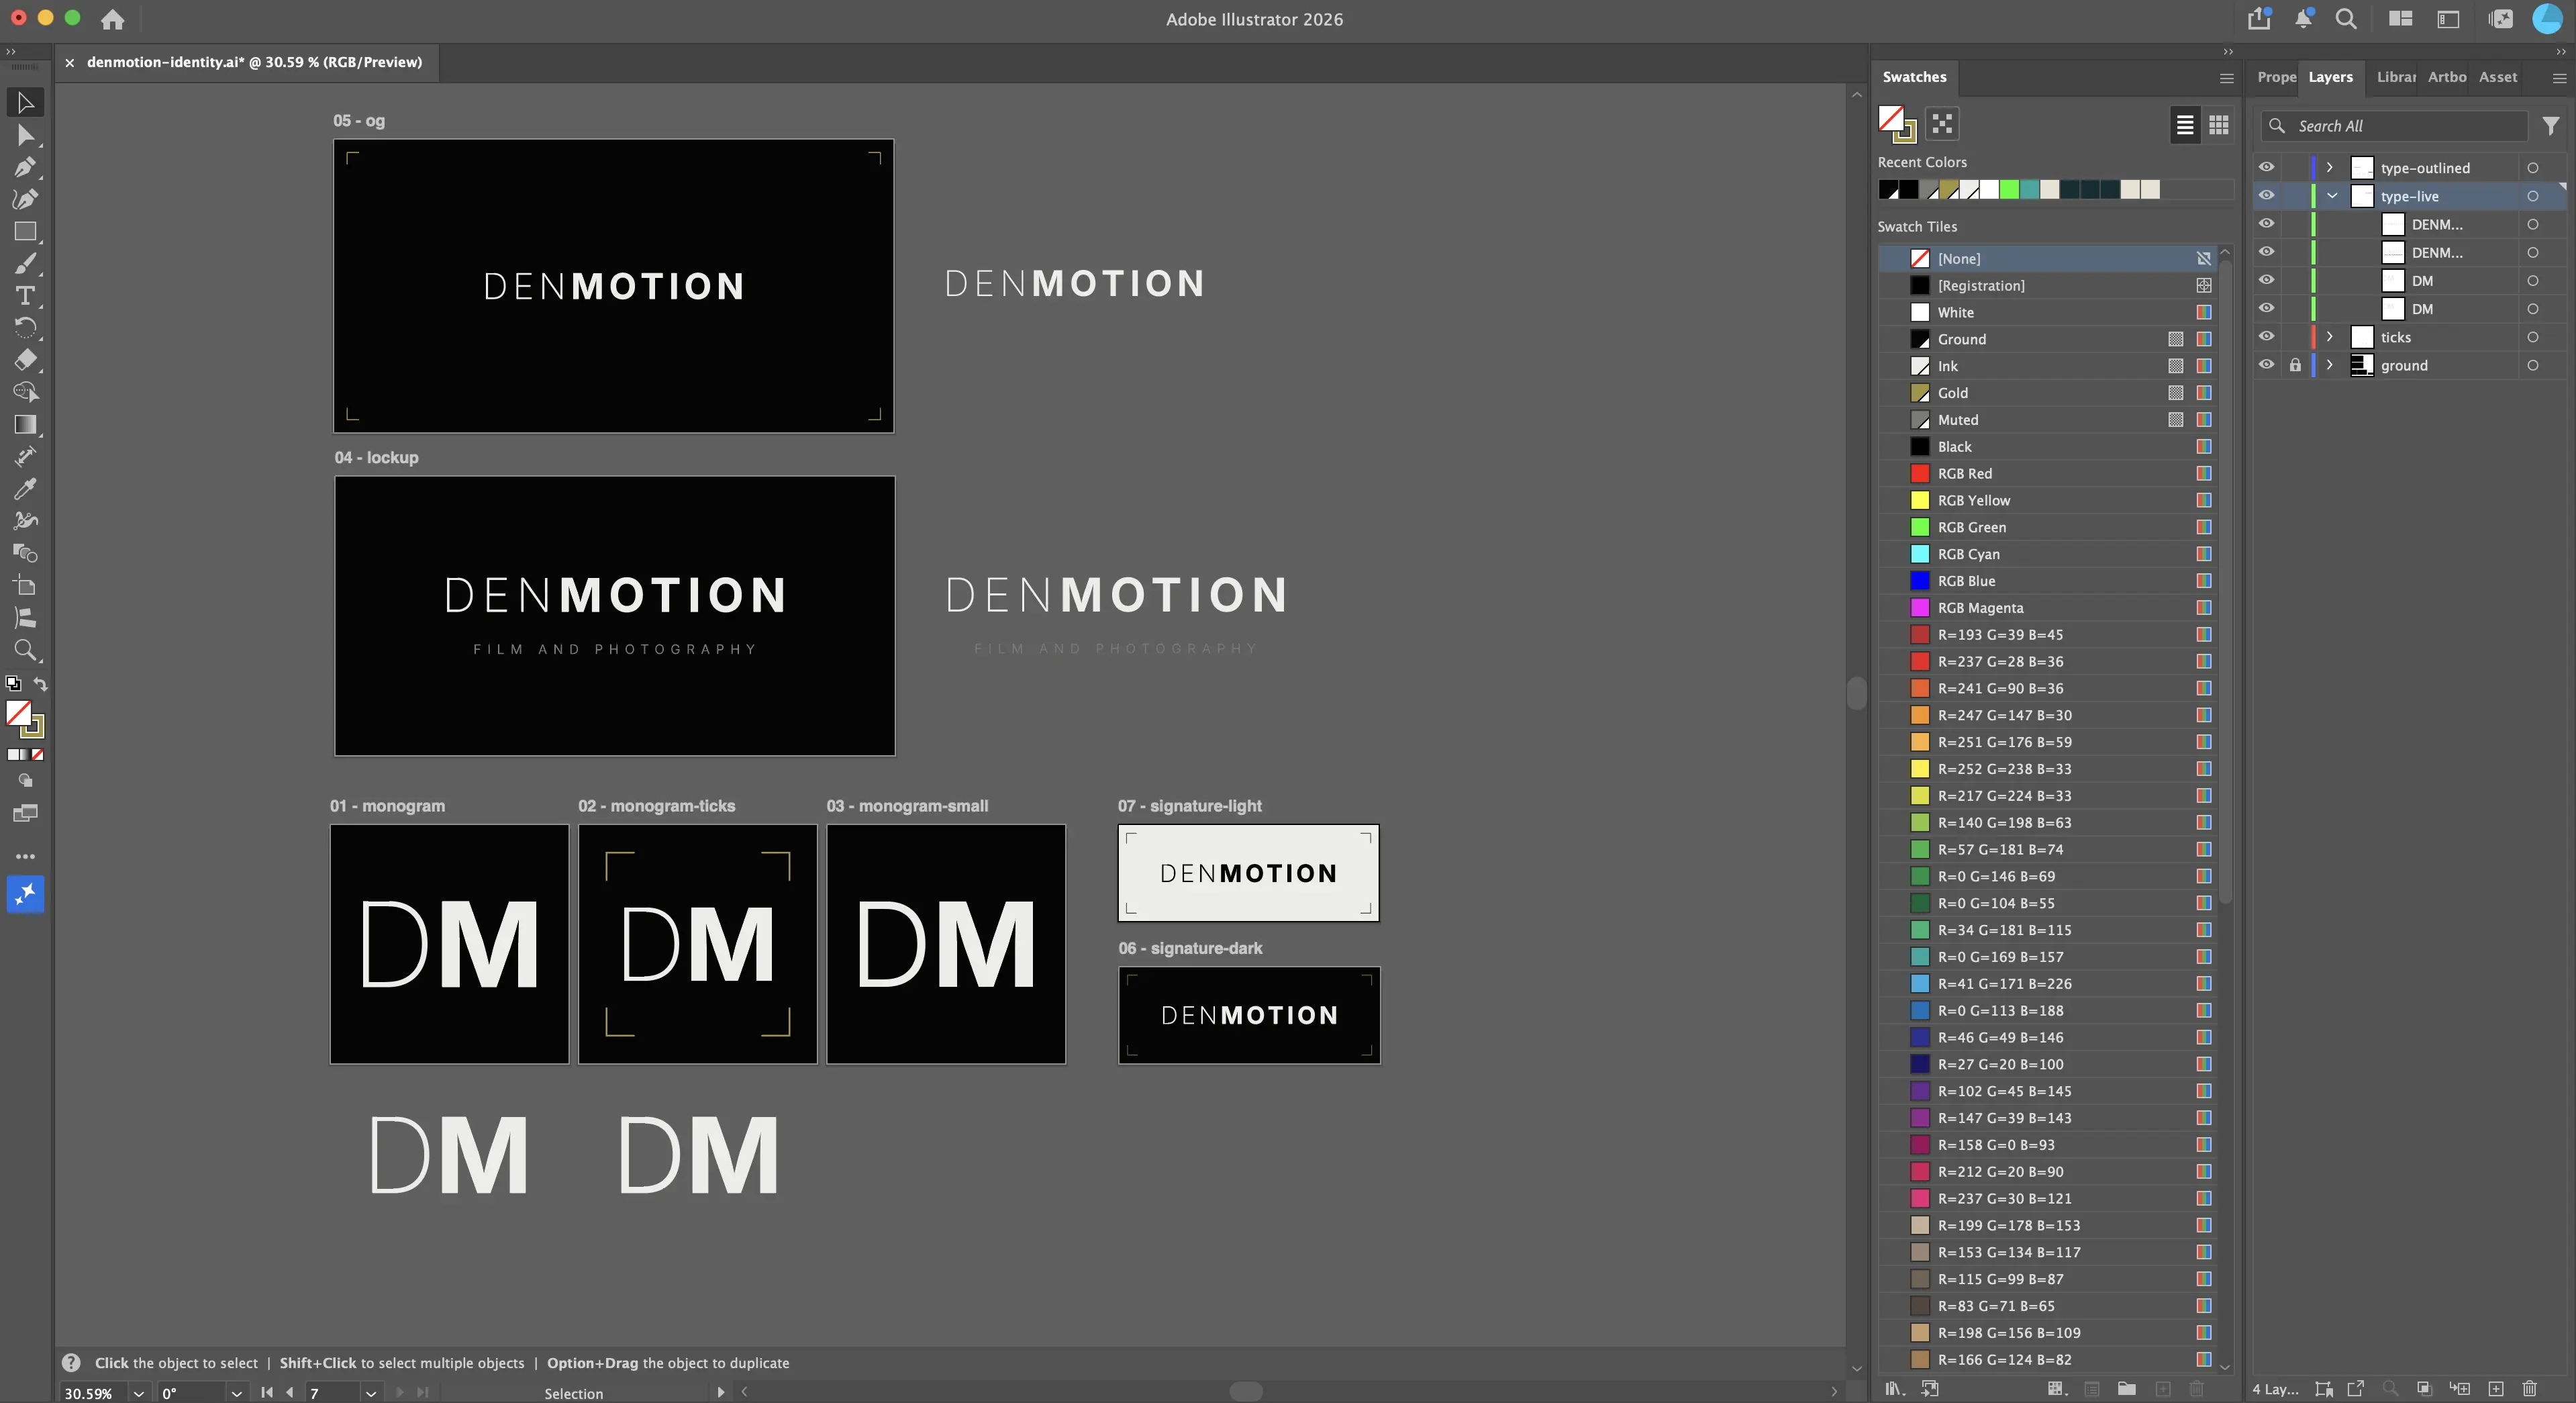Go to the Illustrator Home screen
This screenshot has width=2576, height=1403.
click(113, 19)
